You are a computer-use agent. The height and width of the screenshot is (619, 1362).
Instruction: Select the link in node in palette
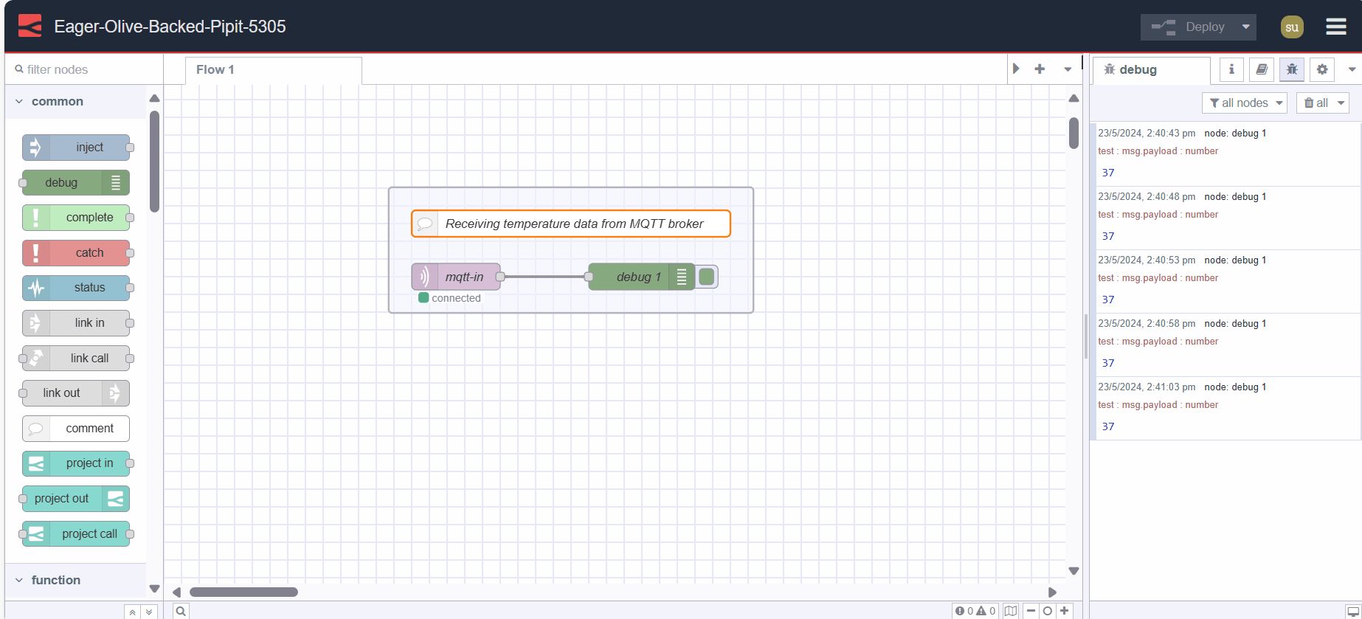(x=76, y=323)
